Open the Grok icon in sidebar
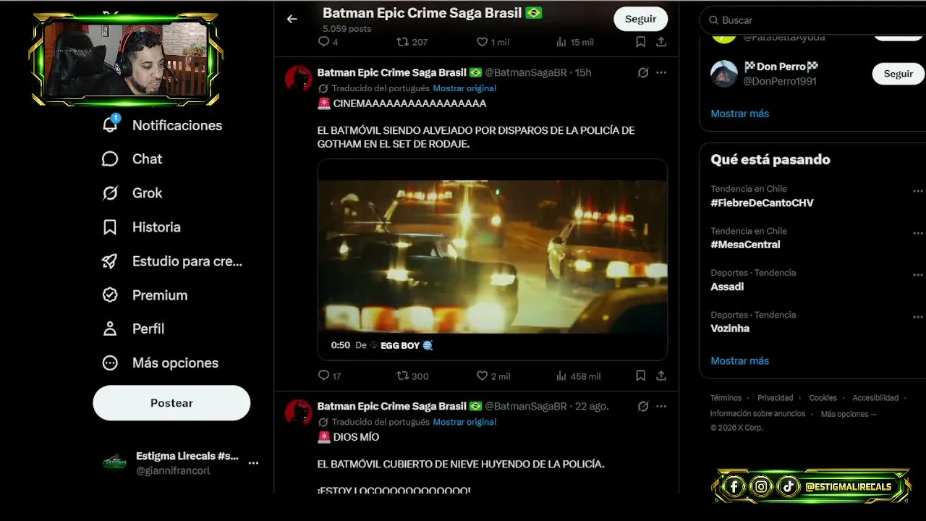Image resolution: width=926 pixels, height=521 pixels. coord(110,192)
